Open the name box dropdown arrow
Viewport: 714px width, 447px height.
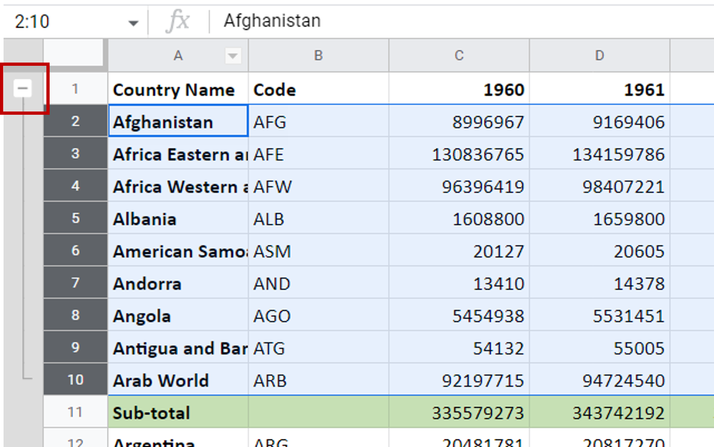133,23
